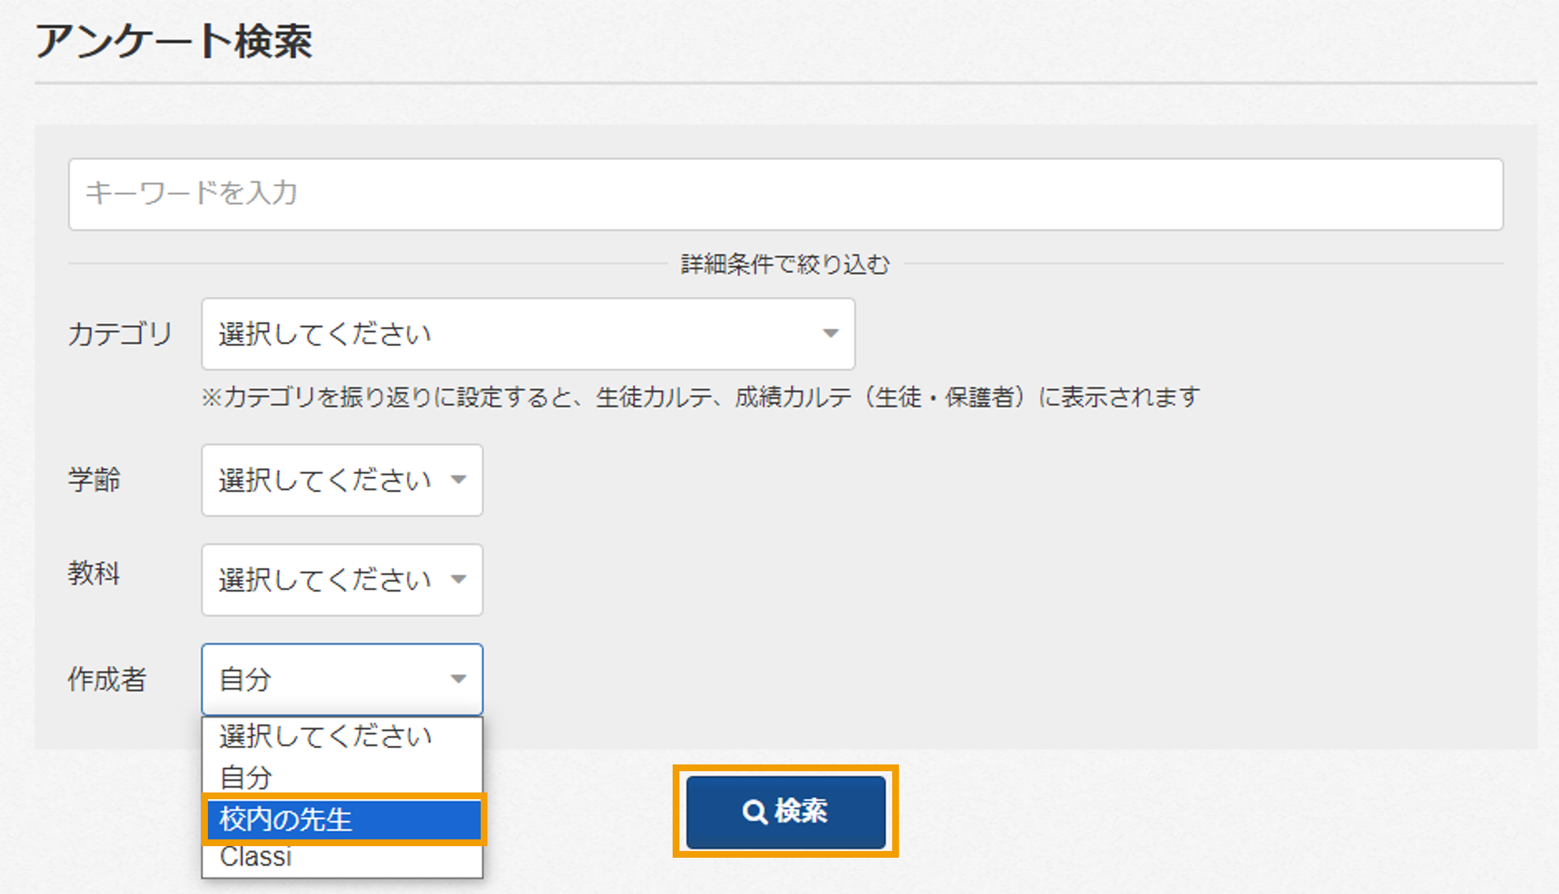Open the 学齢 dropdown
Screen dimensions: 1559x894
(x=342, y=480)
